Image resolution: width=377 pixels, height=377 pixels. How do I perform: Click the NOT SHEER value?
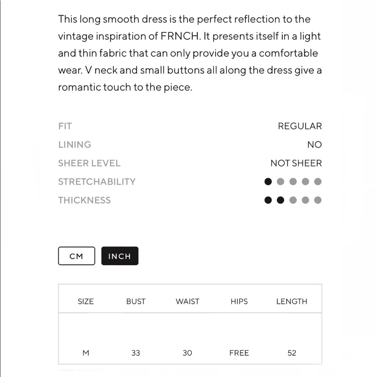(296, 163)
